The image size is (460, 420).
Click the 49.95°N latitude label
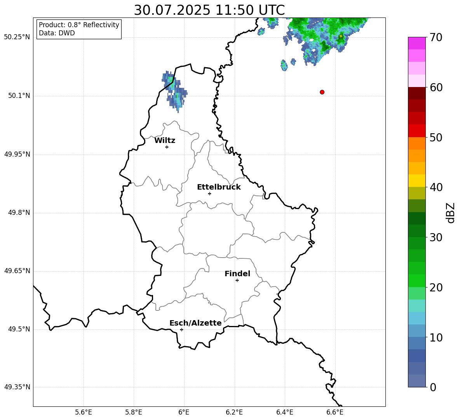(17, 154)
